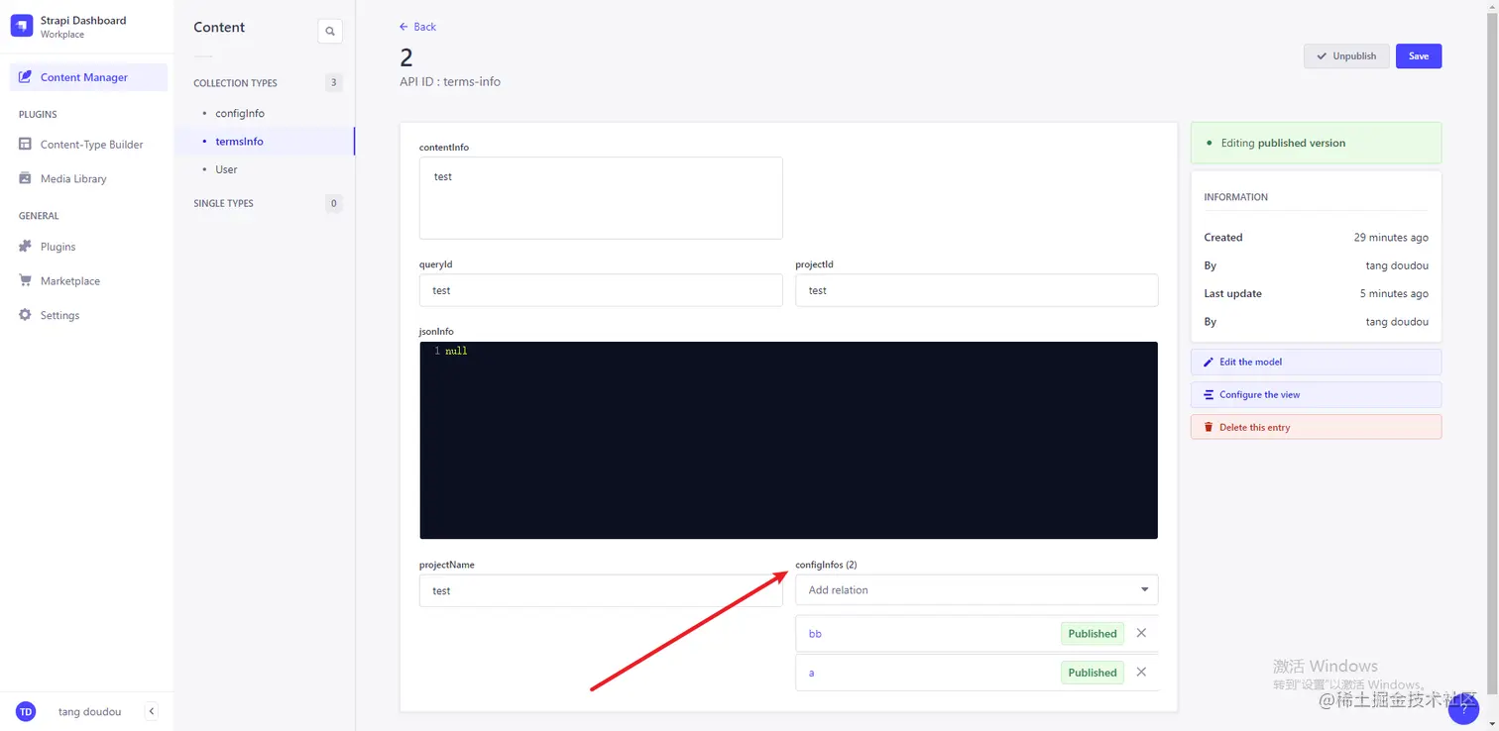This screenshot has height=731, width=1499.
Task: Click the Content Manager pencil icon
Action: click(x=26, y=77)
